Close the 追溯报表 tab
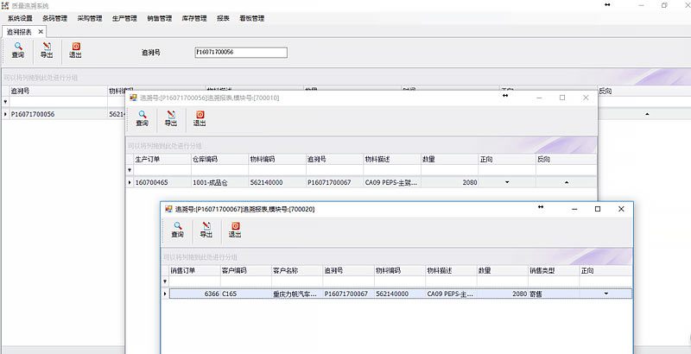 [41, 31]
